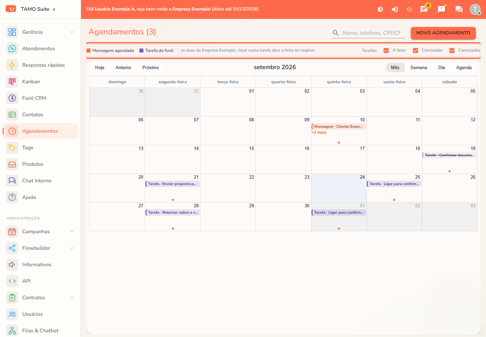Click the Agendamentos clock icon
This screenshot has width=486, height=337.
coord(12,131)
